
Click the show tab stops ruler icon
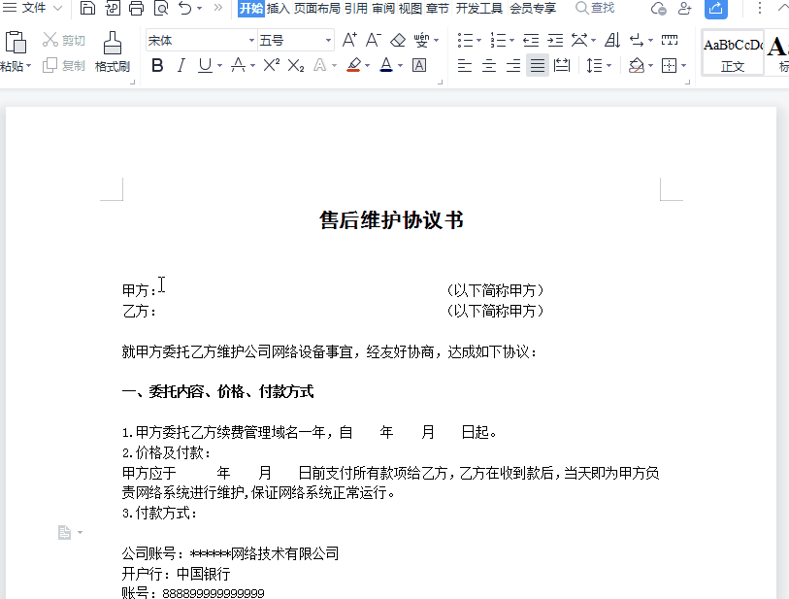tap(670, 40)
